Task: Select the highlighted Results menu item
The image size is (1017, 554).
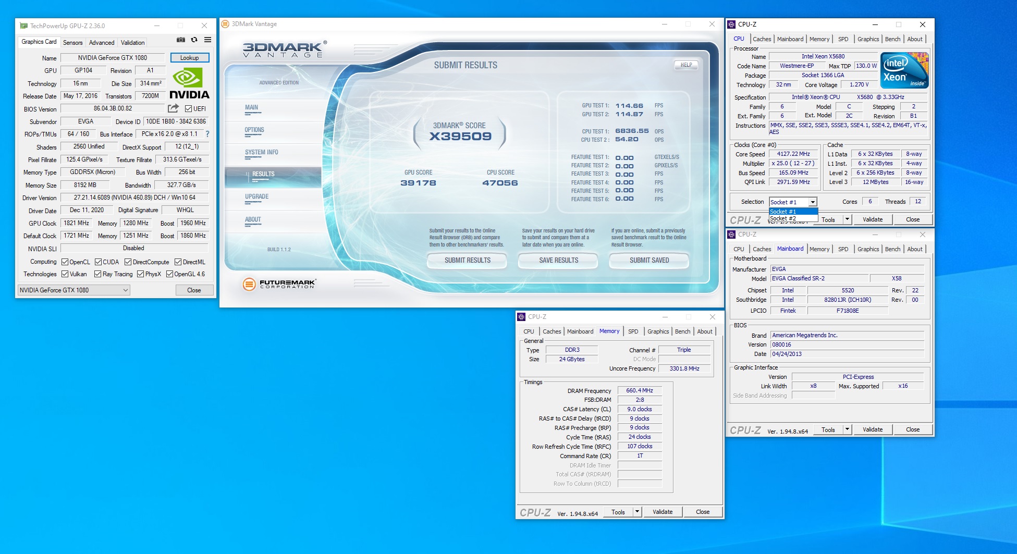Action: point(273,177)
